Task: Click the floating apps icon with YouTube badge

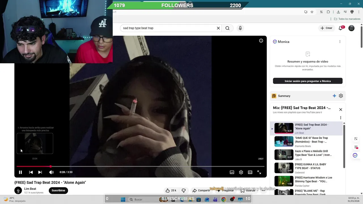Action: [x=356, y=147]
